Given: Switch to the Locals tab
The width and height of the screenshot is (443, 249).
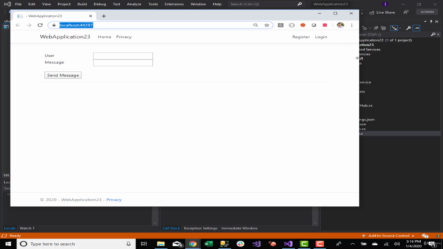Looking at the screenshot, I should [x=10, y=228].
